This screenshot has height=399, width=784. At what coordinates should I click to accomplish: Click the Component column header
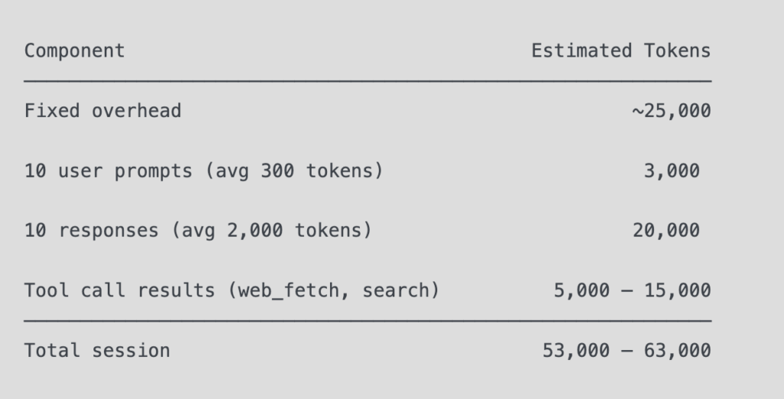[74, 51]
